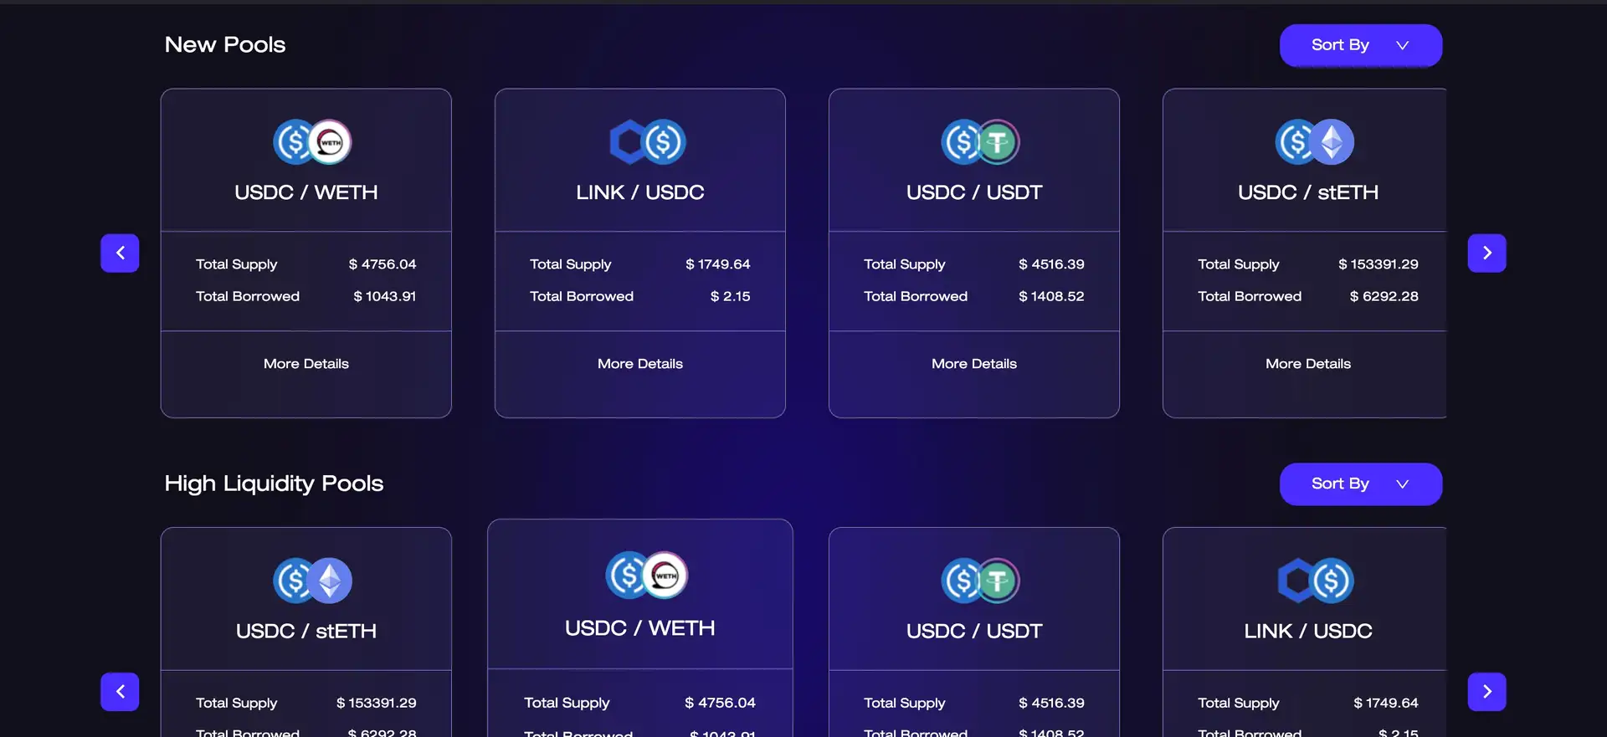Click LINK / USDC token icon in New Pools
The height and width of the screenshot is (737, 1607).
647,142
